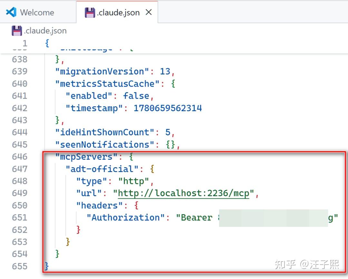Click the VS Code icon on Welcome tab
Viewport: 348px width, 279px height.
(11, 12)
